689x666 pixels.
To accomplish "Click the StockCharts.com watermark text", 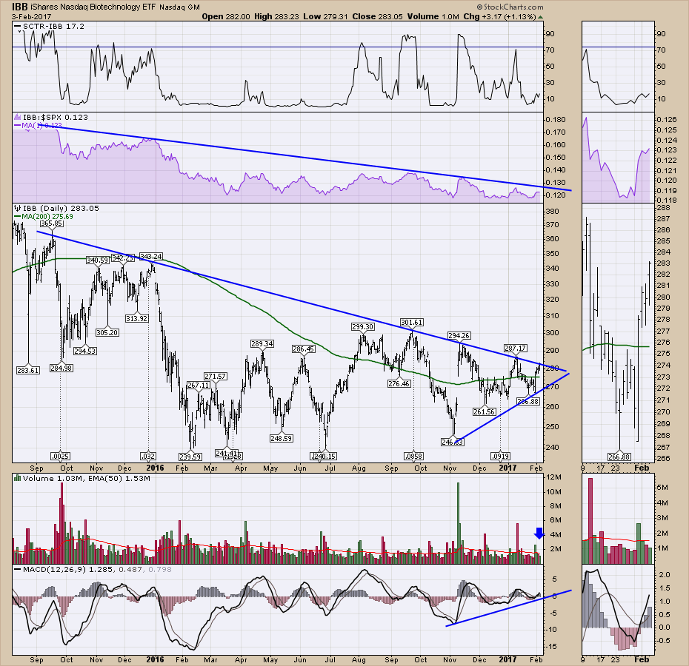I will click(x=510, y=7).
